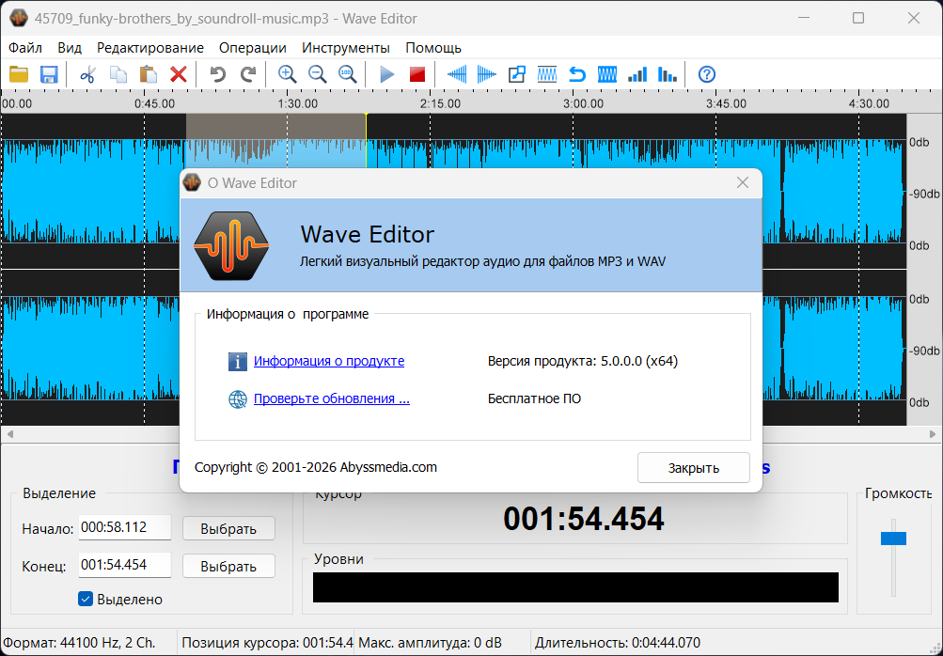
Task: Click the fade-out waveform icon
Action: click(x=486, y=74)
